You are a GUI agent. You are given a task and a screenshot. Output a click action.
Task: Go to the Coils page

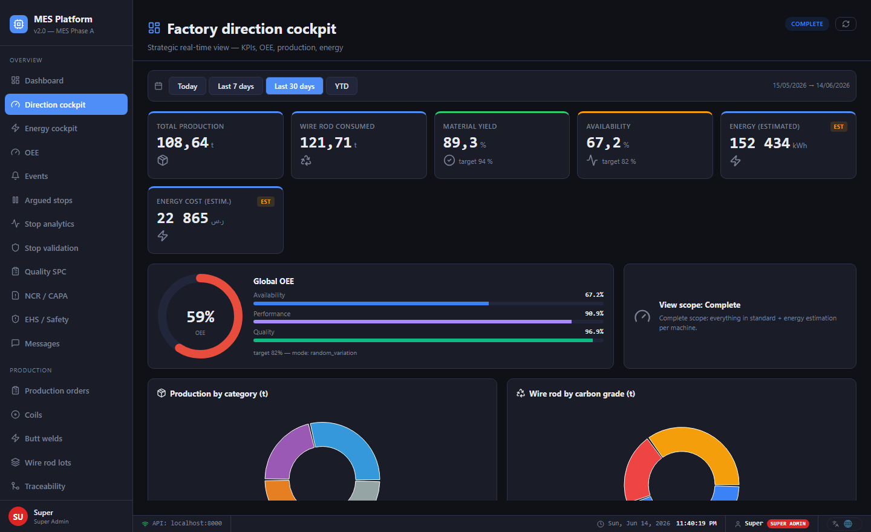coord(66,415)
